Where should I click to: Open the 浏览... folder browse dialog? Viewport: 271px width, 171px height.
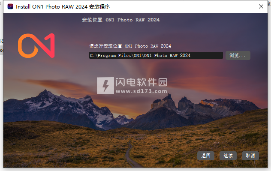tap(238, 55)
